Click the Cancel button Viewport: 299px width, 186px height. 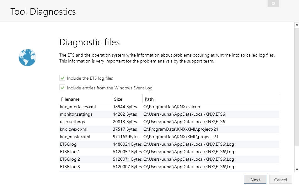280,179
